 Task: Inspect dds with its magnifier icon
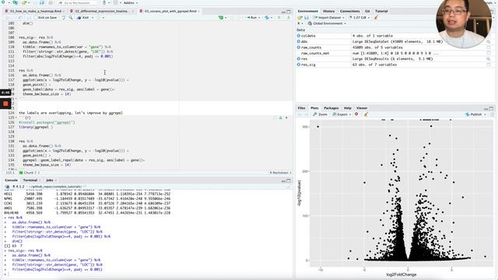pyautogui.click(x=489, y=41)
